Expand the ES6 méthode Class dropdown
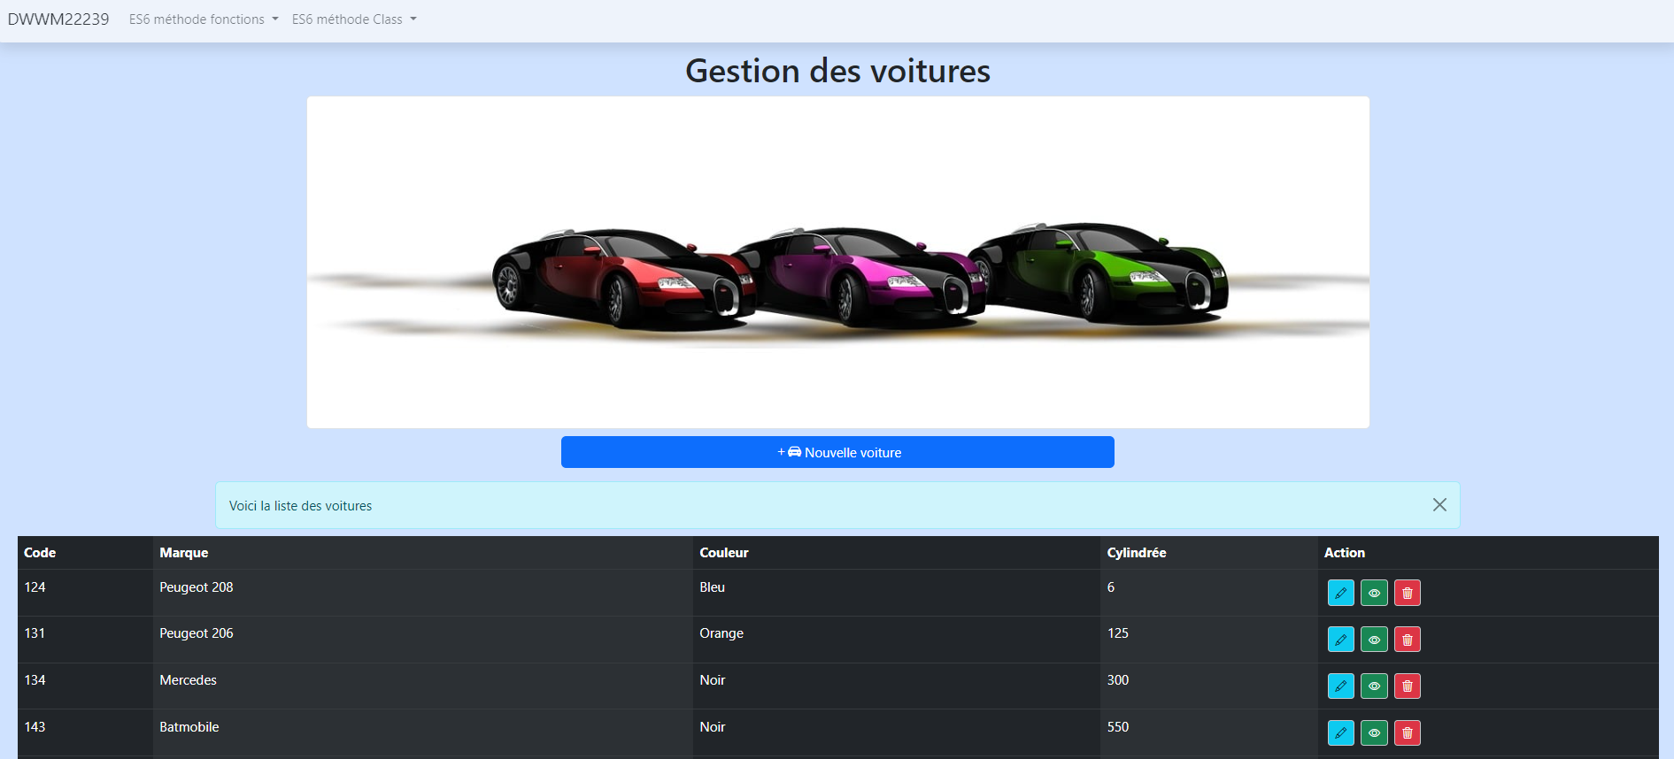Viewport: 1674px width, 759px height. 354,19
